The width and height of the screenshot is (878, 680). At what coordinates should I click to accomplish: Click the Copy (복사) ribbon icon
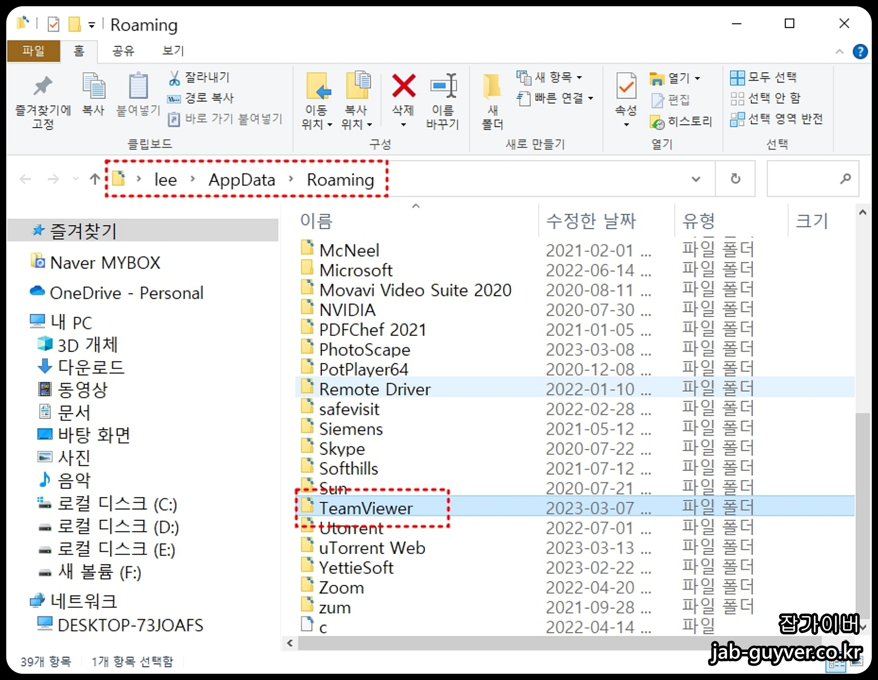pyautogui.click(x=93, y=87)
